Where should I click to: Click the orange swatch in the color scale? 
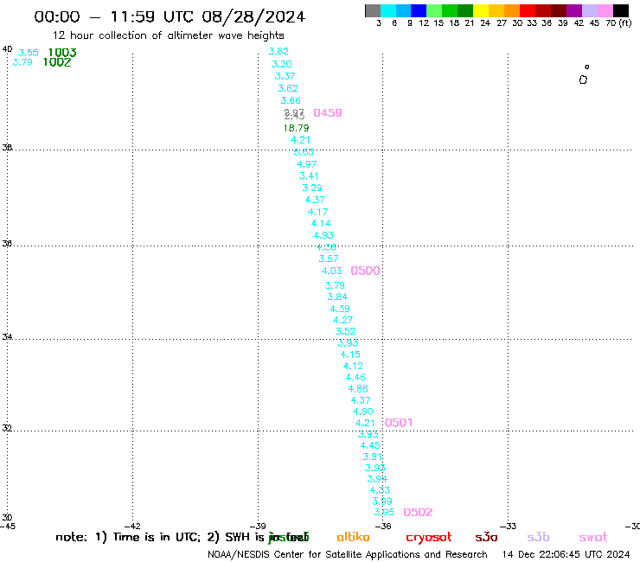512,10
